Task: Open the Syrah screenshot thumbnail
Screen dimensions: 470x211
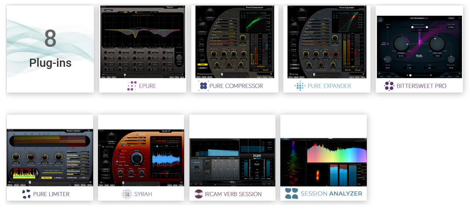Action: (x=141, y=158)
